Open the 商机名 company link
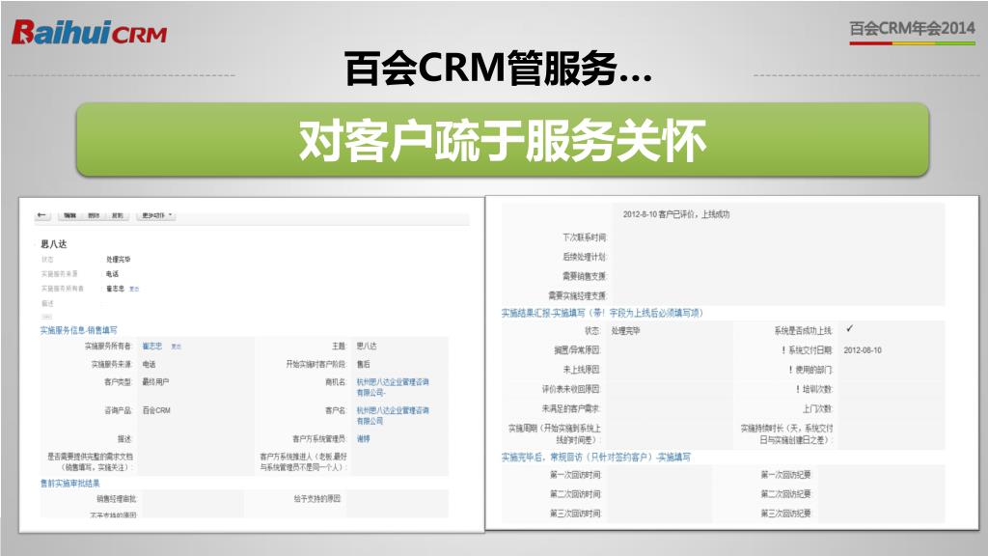Viewport: 988px width, 556px height. point(393,387)
